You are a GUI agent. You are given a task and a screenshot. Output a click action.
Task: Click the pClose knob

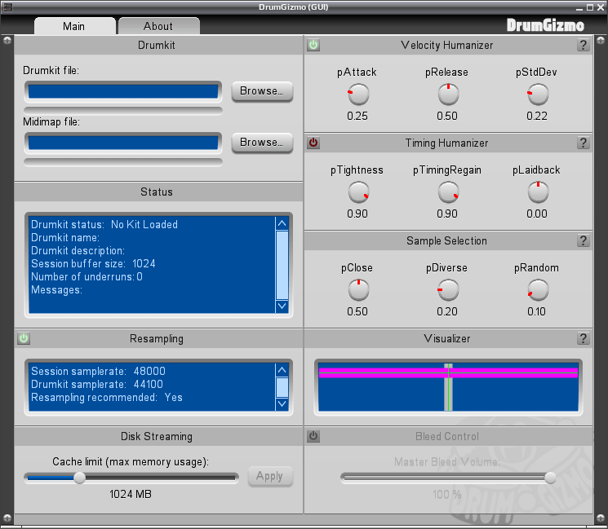point(358,290)
